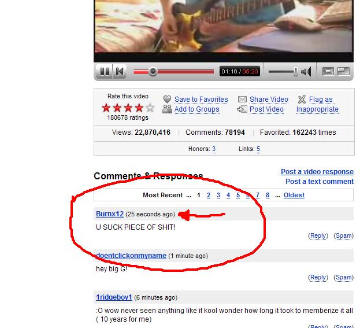360x328 pixels.
Task: Click the red video progress seek bar
Action: click(174, 72)
